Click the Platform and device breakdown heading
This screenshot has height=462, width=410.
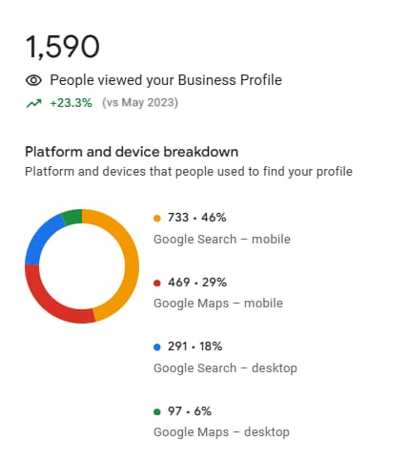pos(132,152)
